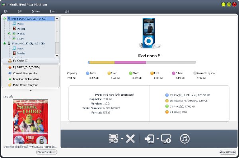Click the iPod nano device image
Viewport: 239px width, 158px height.
tap(149, 33)
